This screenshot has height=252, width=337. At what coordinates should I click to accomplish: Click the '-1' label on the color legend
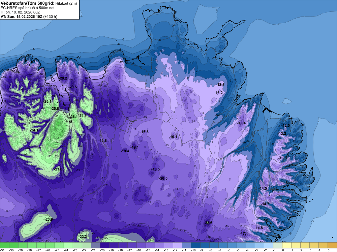point(275,250)
